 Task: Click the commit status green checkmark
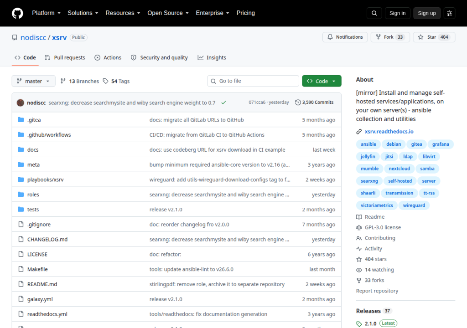pyautogui.click(x=223, y=102)
